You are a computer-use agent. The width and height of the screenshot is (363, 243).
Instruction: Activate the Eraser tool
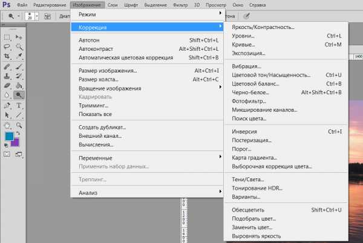[7, 86]
